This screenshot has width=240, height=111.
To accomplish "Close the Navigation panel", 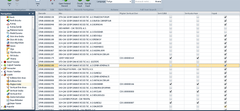I will [33, 14].
